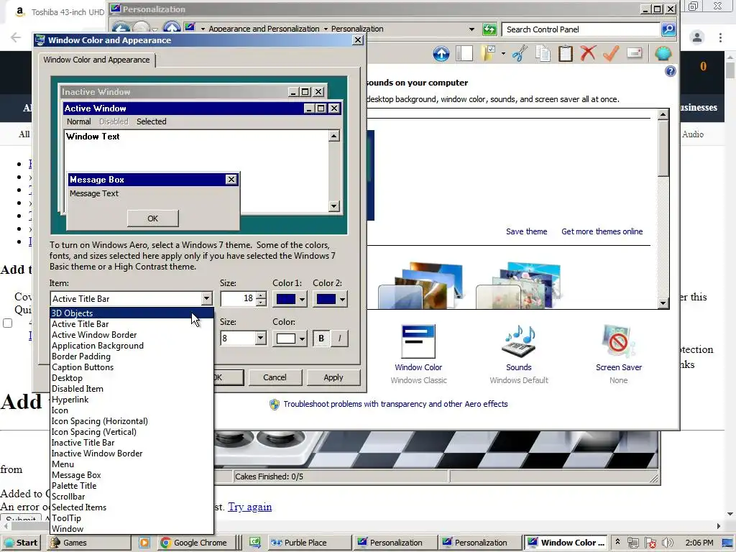The image size is (736, 552).
Task: Open the font Color dropdown arrow
Action: (302, 338)
